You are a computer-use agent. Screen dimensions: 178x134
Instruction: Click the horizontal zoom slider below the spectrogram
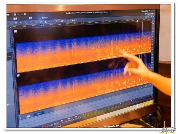point(142,87)
